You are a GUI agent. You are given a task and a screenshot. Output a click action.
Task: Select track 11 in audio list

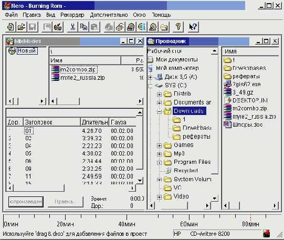coord(28,176)
